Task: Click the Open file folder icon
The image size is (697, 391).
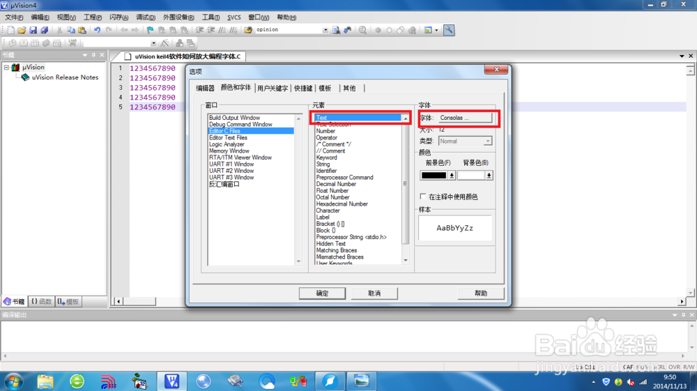Action: pos(22,30)
